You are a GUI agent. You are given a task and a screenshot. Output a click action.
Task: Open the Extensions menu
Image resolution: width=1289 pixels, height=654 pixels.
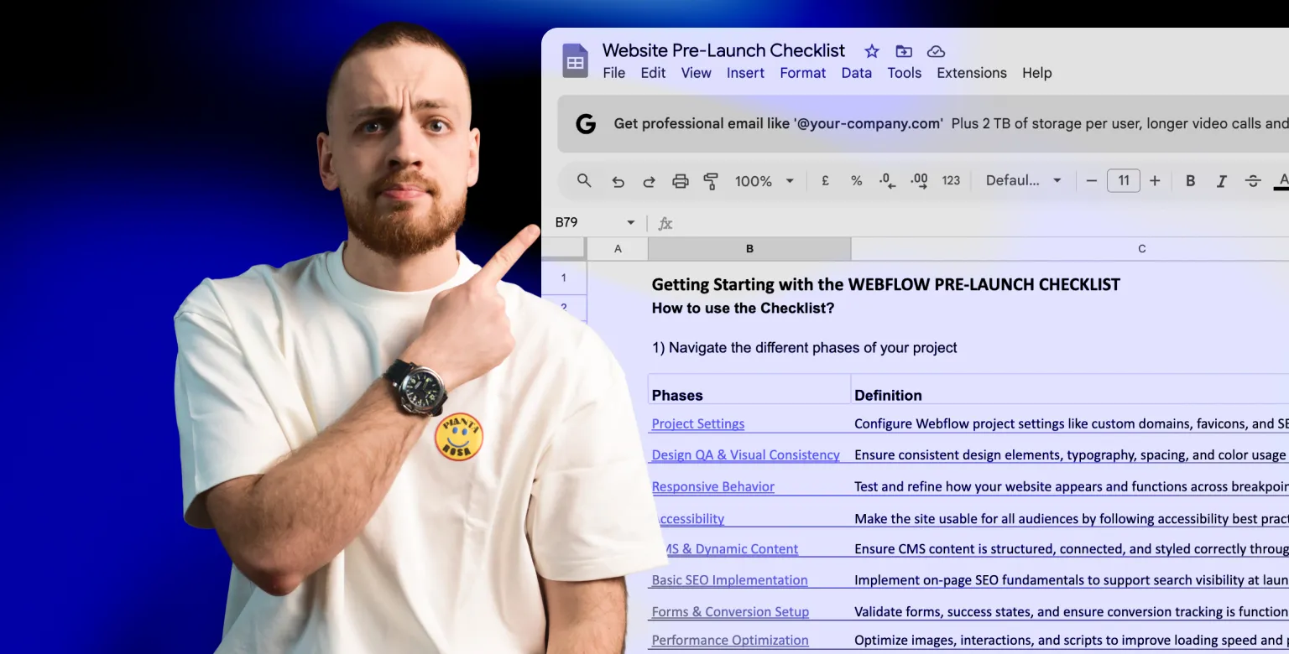972,73
